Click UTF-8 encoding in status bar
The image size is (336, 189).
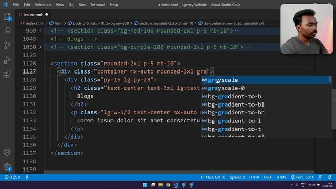254,177
